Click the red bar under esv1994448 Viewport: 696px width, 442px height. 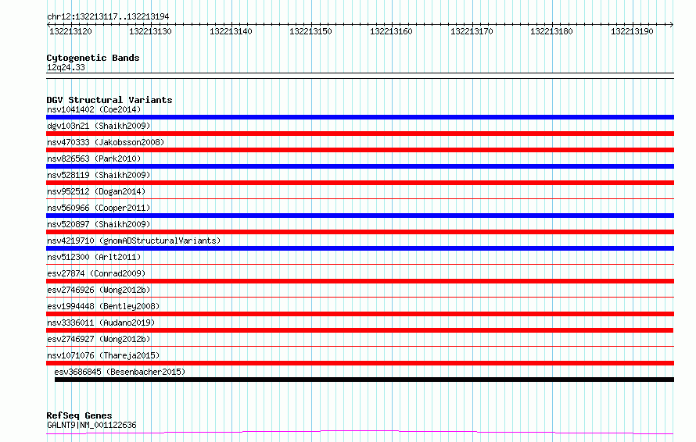pyautogui.click(x=360, y=314)
